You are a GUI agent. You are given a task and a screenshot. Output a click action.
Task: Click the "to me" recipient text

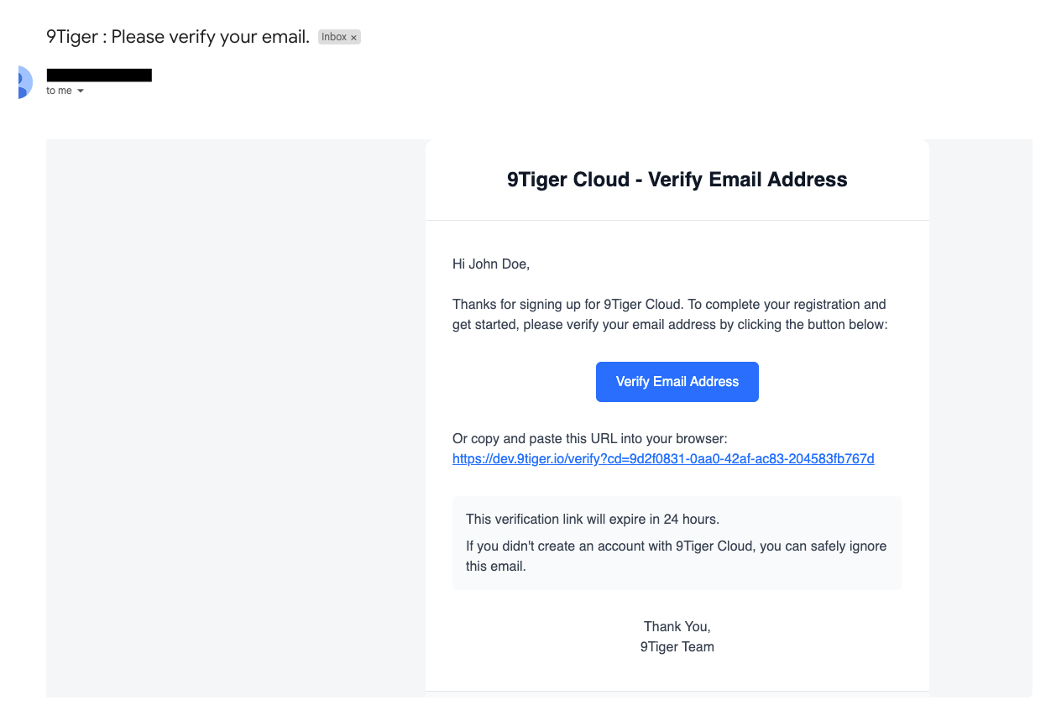click(x=59, y=91)
